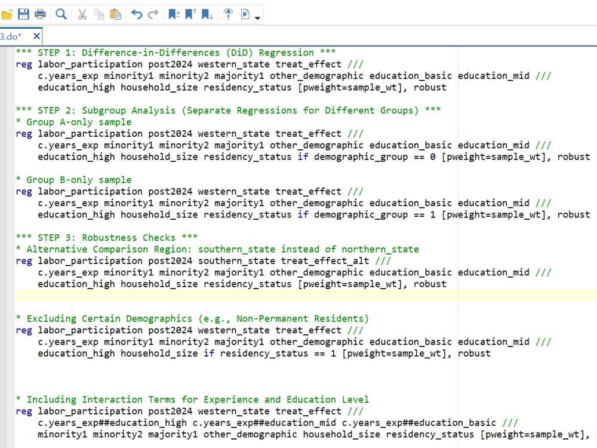Click the Show file in Viewer icon

pyautogui.click(x=228, y=14)
